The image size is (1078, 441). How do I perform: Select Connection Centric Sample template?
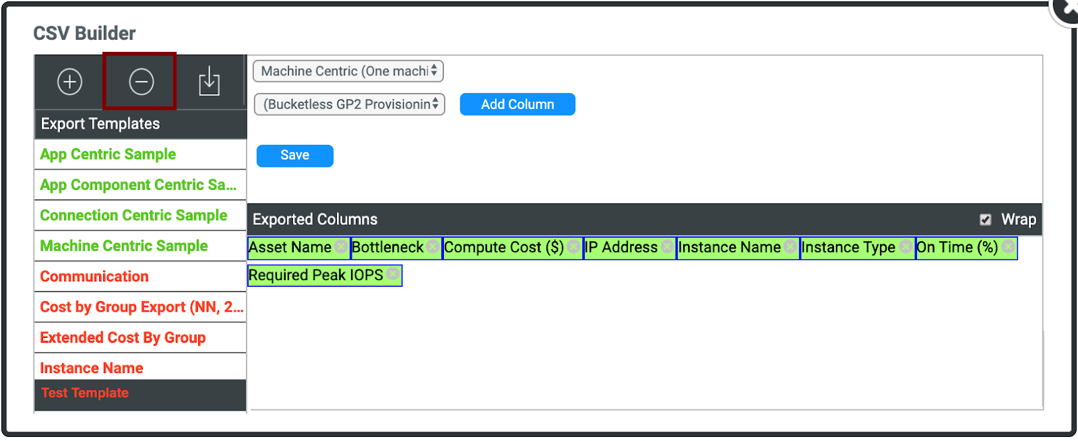tap(133, 215)
